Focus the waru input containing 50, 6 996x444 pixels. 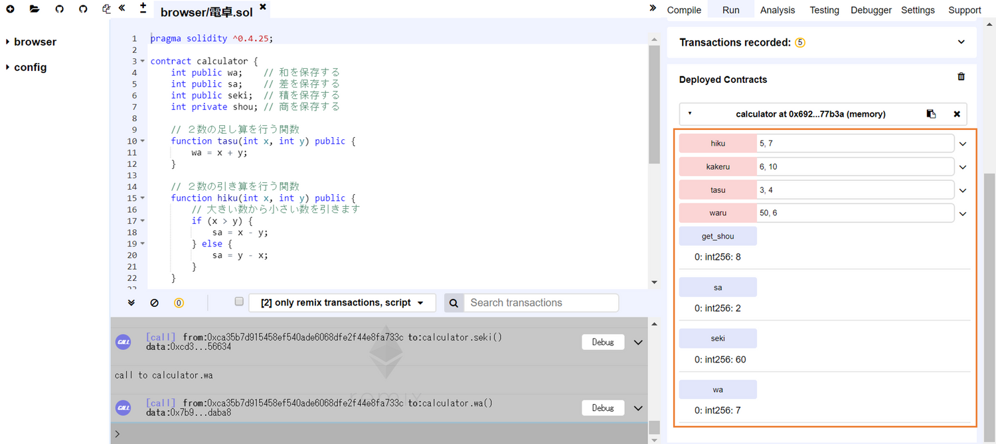click(x=855, y=213)
